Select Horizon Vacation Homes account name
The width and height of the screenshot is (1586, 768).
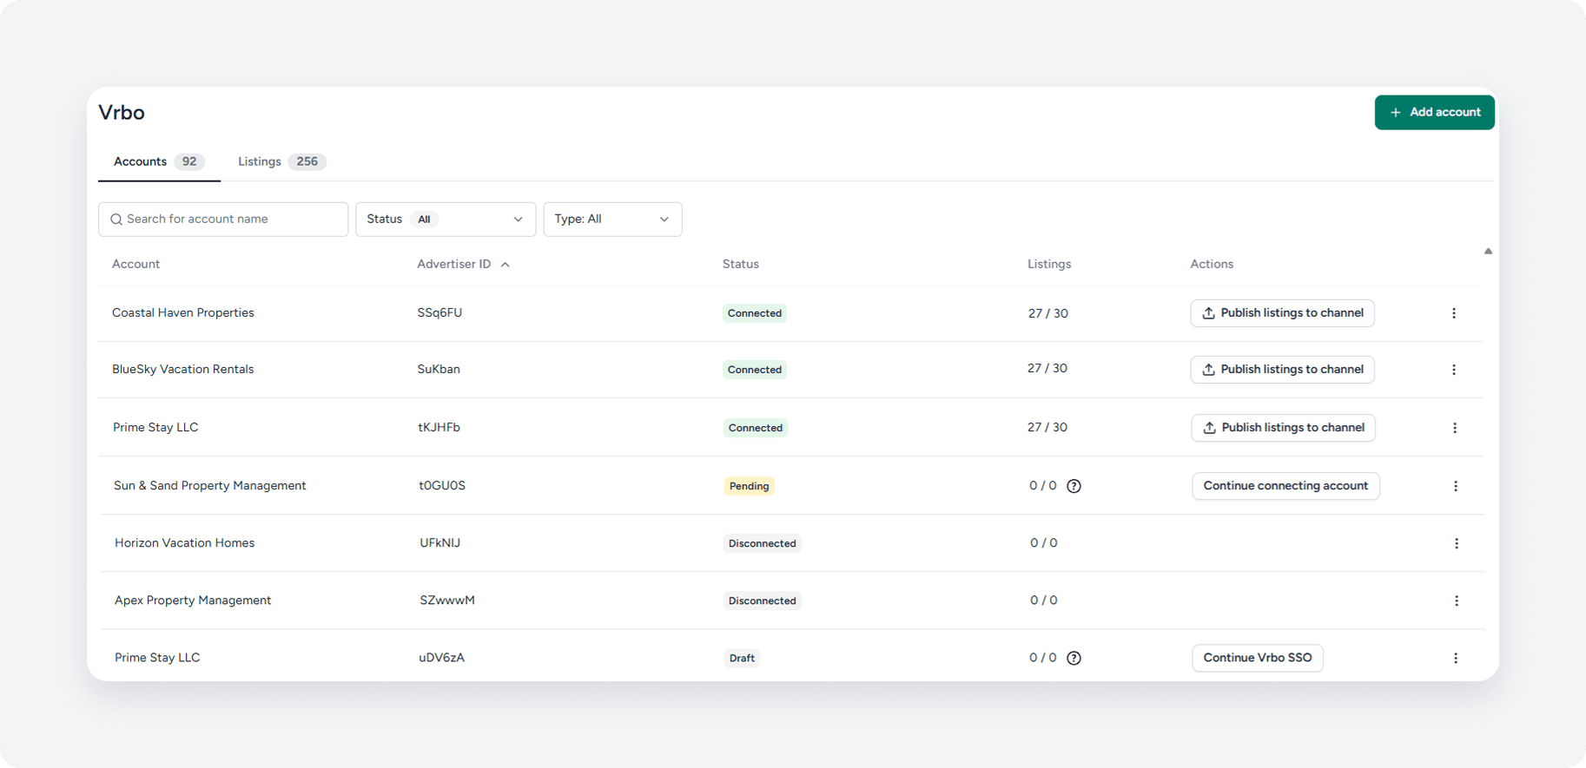pyautogui.click(x=185, y=542)
